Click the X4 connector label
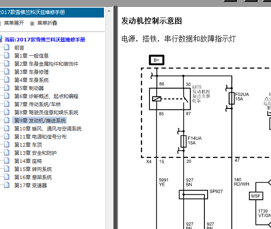 (149, 162)
